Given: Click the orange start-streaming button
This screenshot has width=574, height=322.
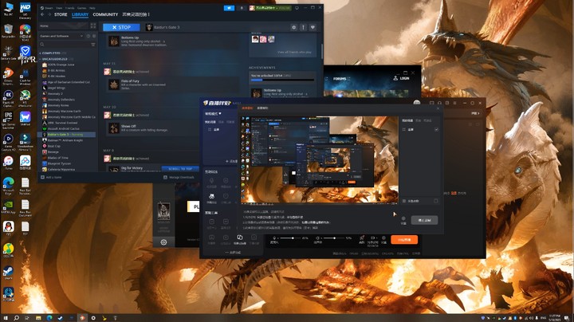Looking at the screenshot, I should pyautogui.click(x=404, y=240).
